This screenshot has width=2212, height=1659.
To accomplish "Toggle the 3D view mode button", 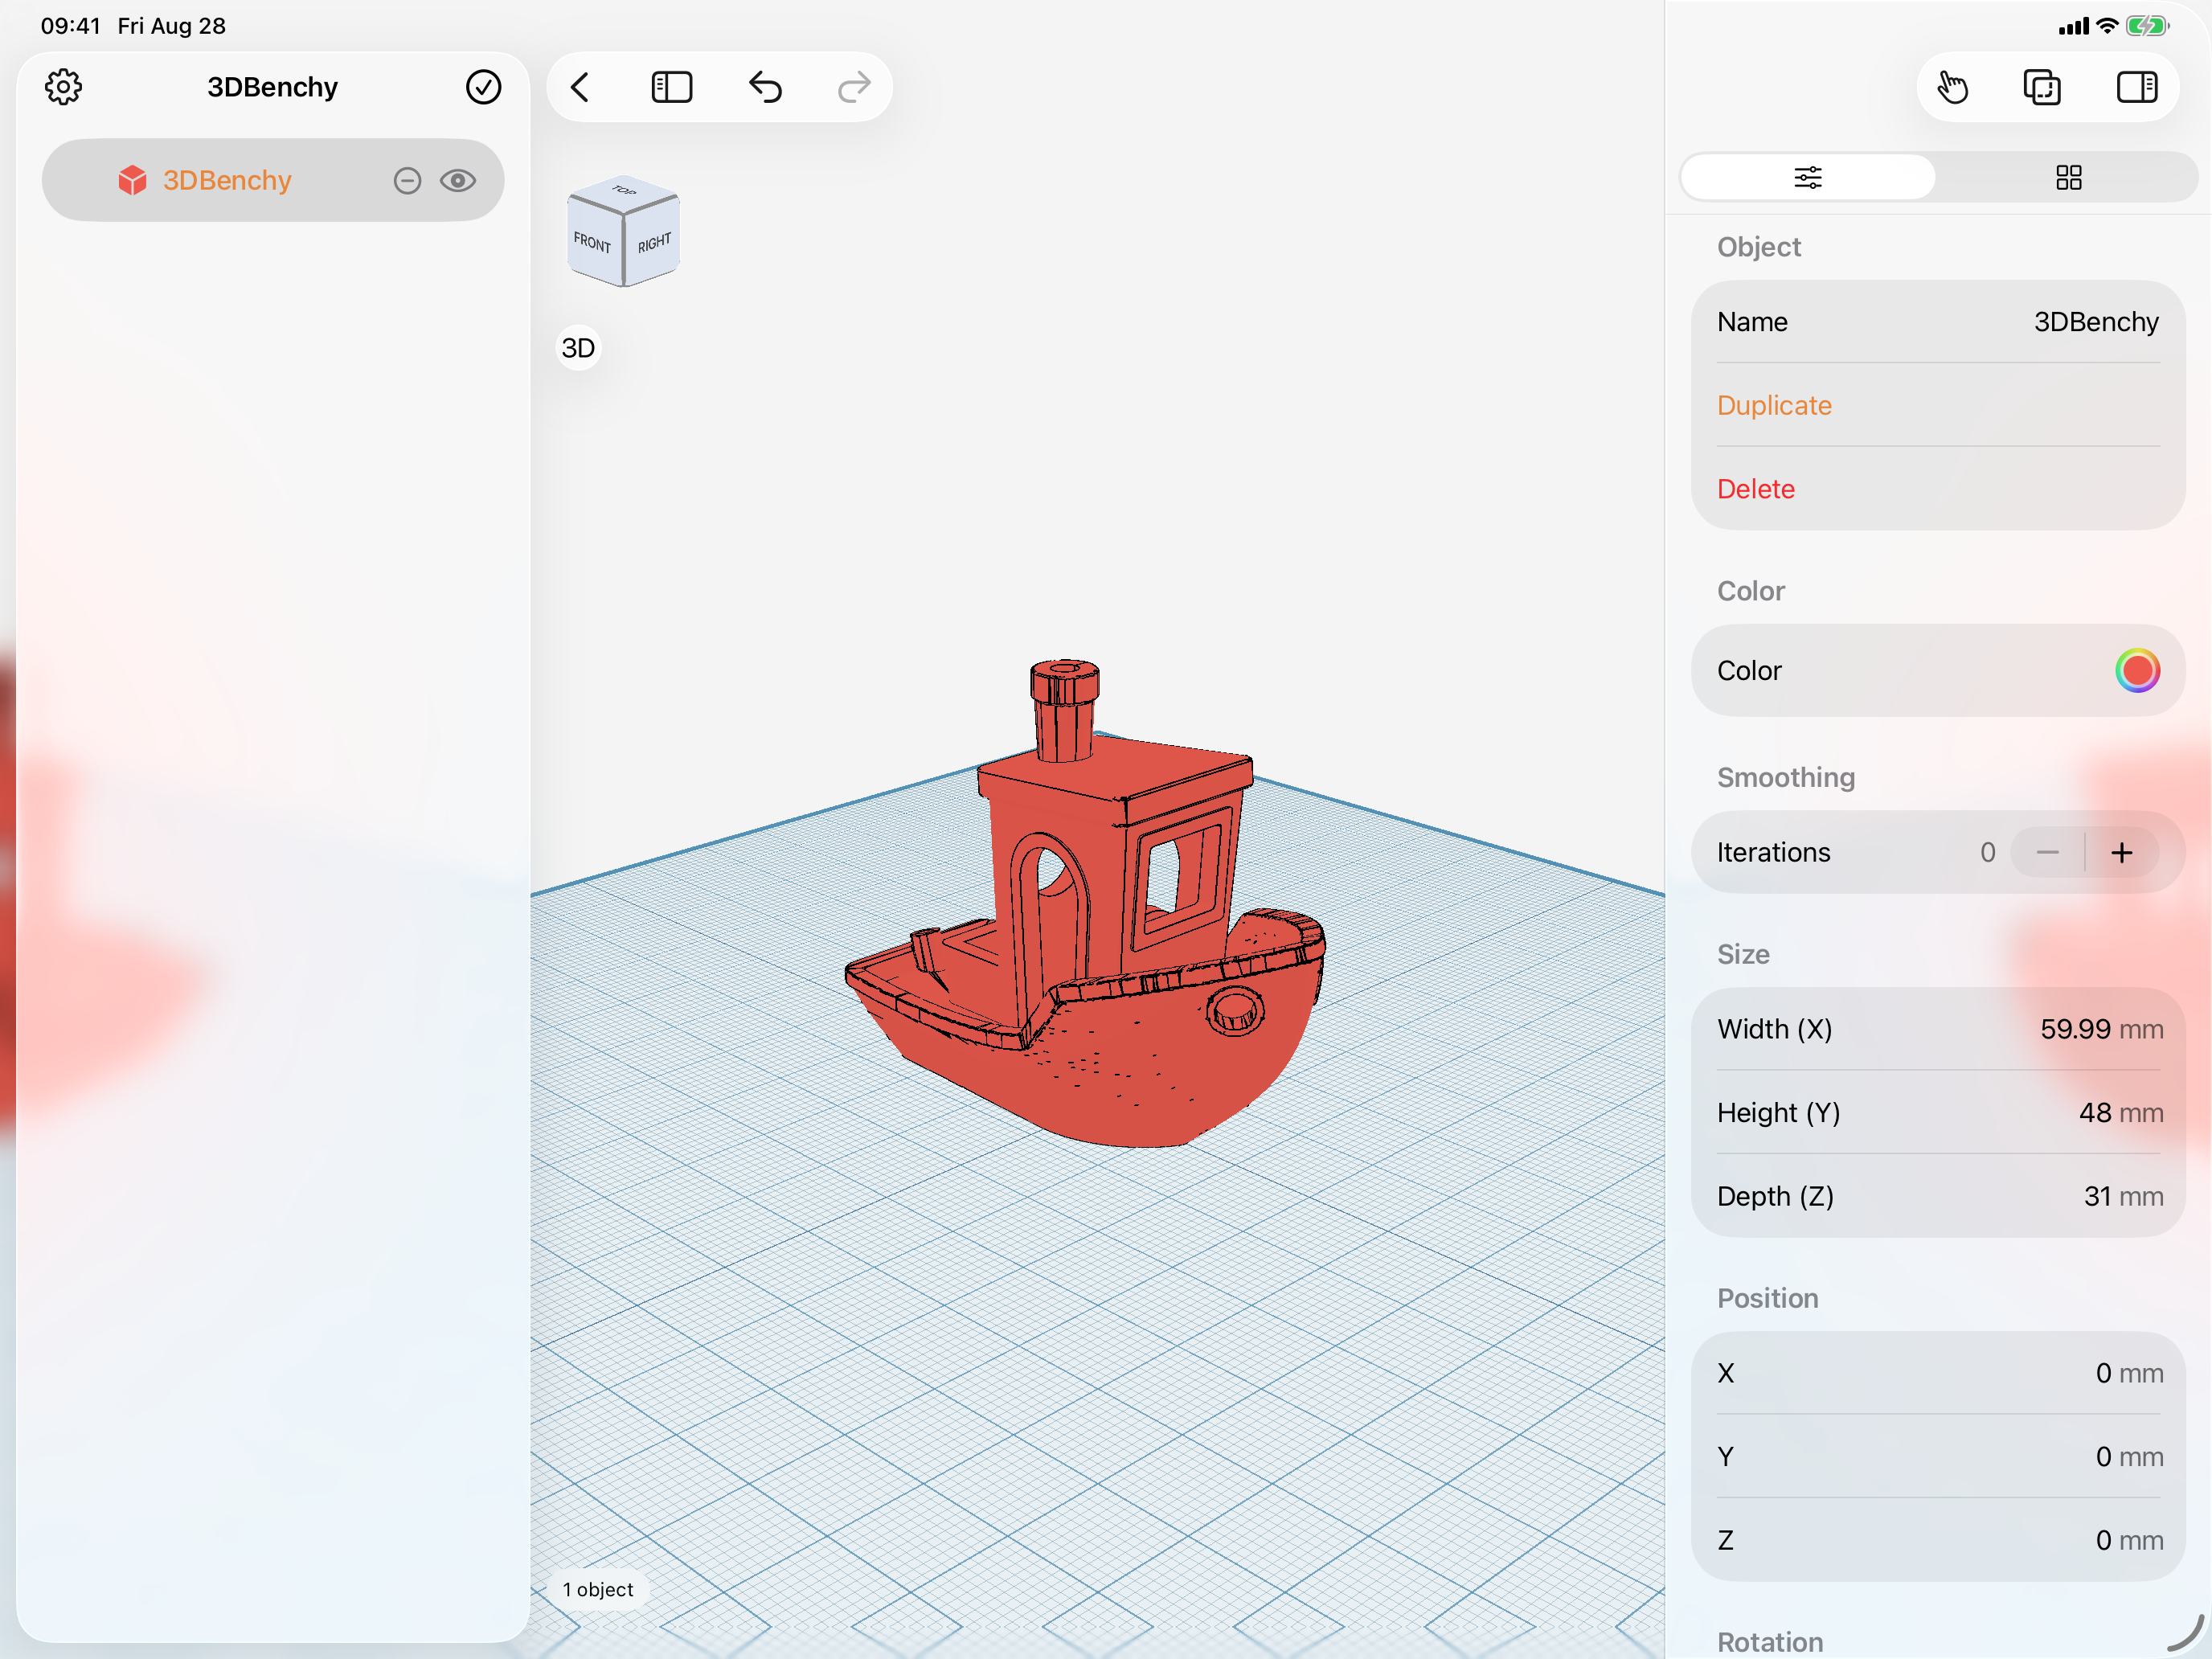I will click(x=578, y=348).
